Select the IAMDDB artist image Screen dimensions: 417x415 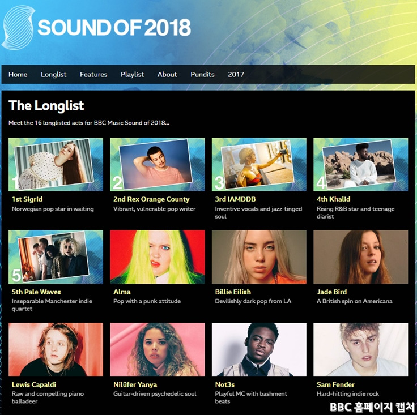(259, 164)
